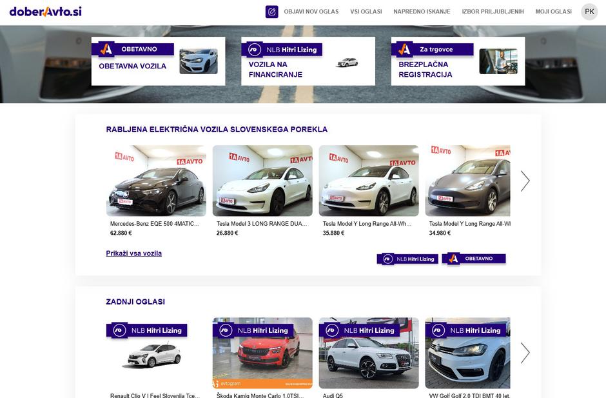Click the NLB Hitri Lizing badge below electric vehicles
The height and width of the screenshot is (398, 606).
pos(408,259)
